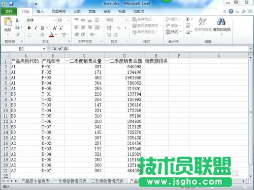The image size is (254, 190).
Task: Open 单元格样式 cell styles
Action: click(145, 32)
